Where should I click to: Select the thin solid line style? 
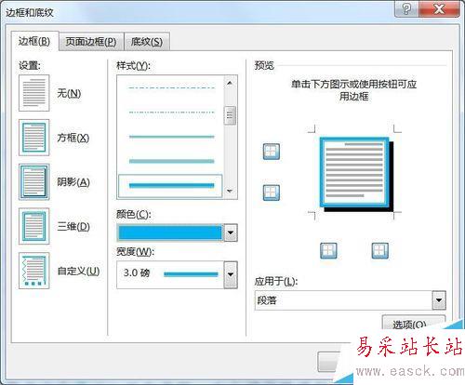coord(171,137)
